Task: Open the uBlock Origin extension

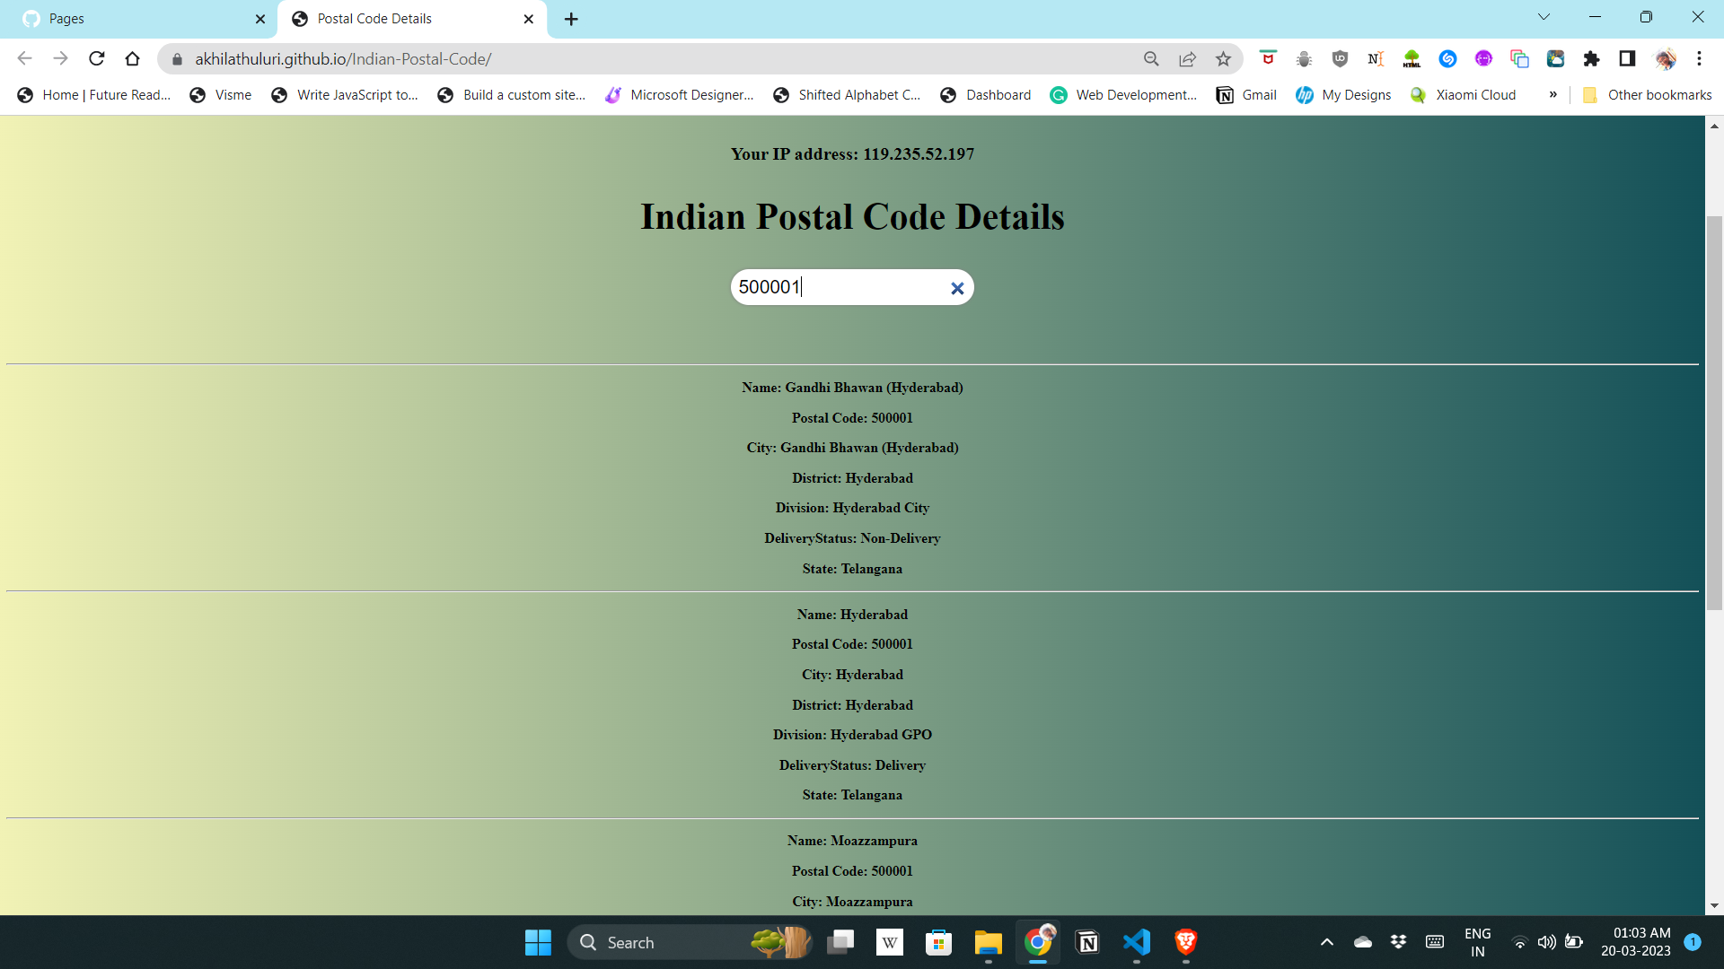Action: pyautogui.click(x=1340, y=58)
